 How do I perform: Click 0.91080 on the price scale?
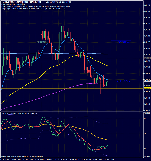point(147,49)
